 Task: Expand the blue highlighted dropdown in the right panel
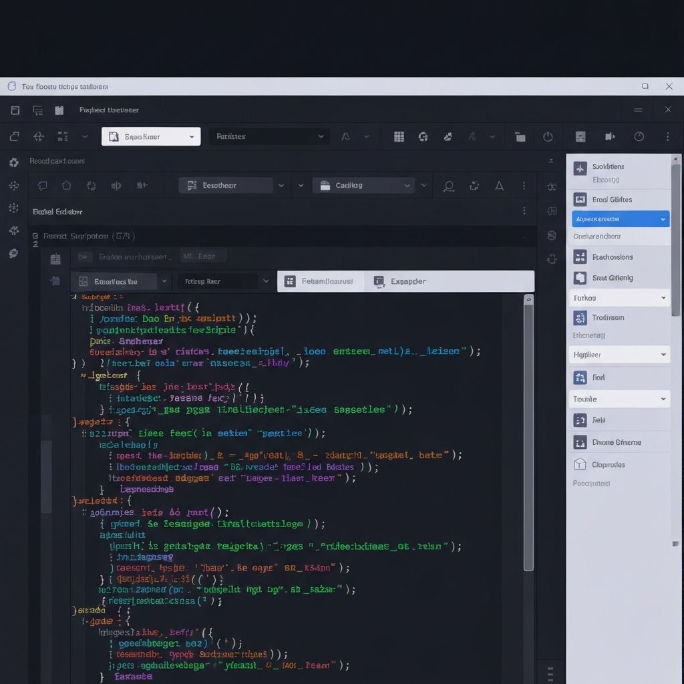point(620,219)
